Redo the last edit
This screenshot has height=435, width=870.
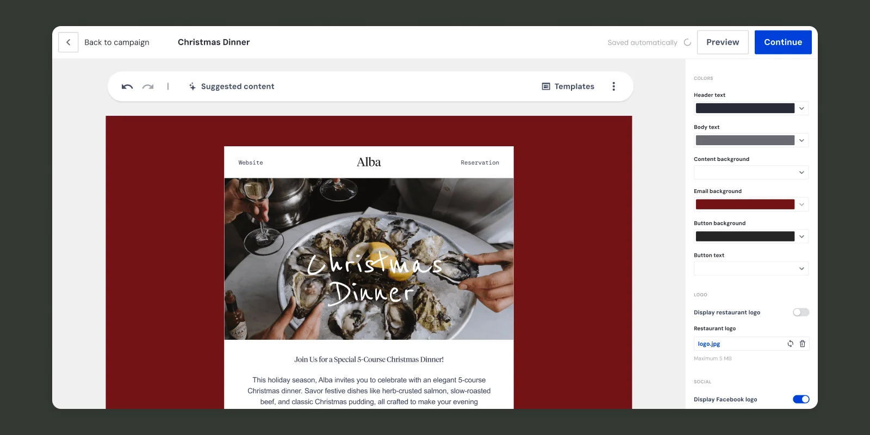pos(148,86)
